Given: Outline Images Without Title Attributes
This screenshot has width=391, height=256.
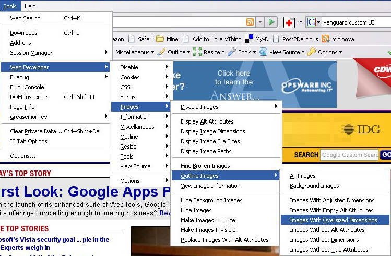Looking at the screenshot, I should click(x=335, y=250).
